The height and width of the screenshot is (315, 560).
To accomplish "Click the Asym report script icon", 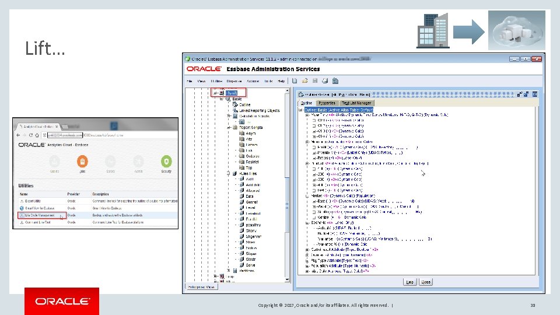I will [242, 133].
